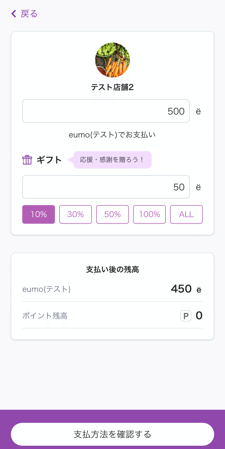Tap the P point badge icon
The width and height of the screenshot is (225, 449).
coord(186,316)
